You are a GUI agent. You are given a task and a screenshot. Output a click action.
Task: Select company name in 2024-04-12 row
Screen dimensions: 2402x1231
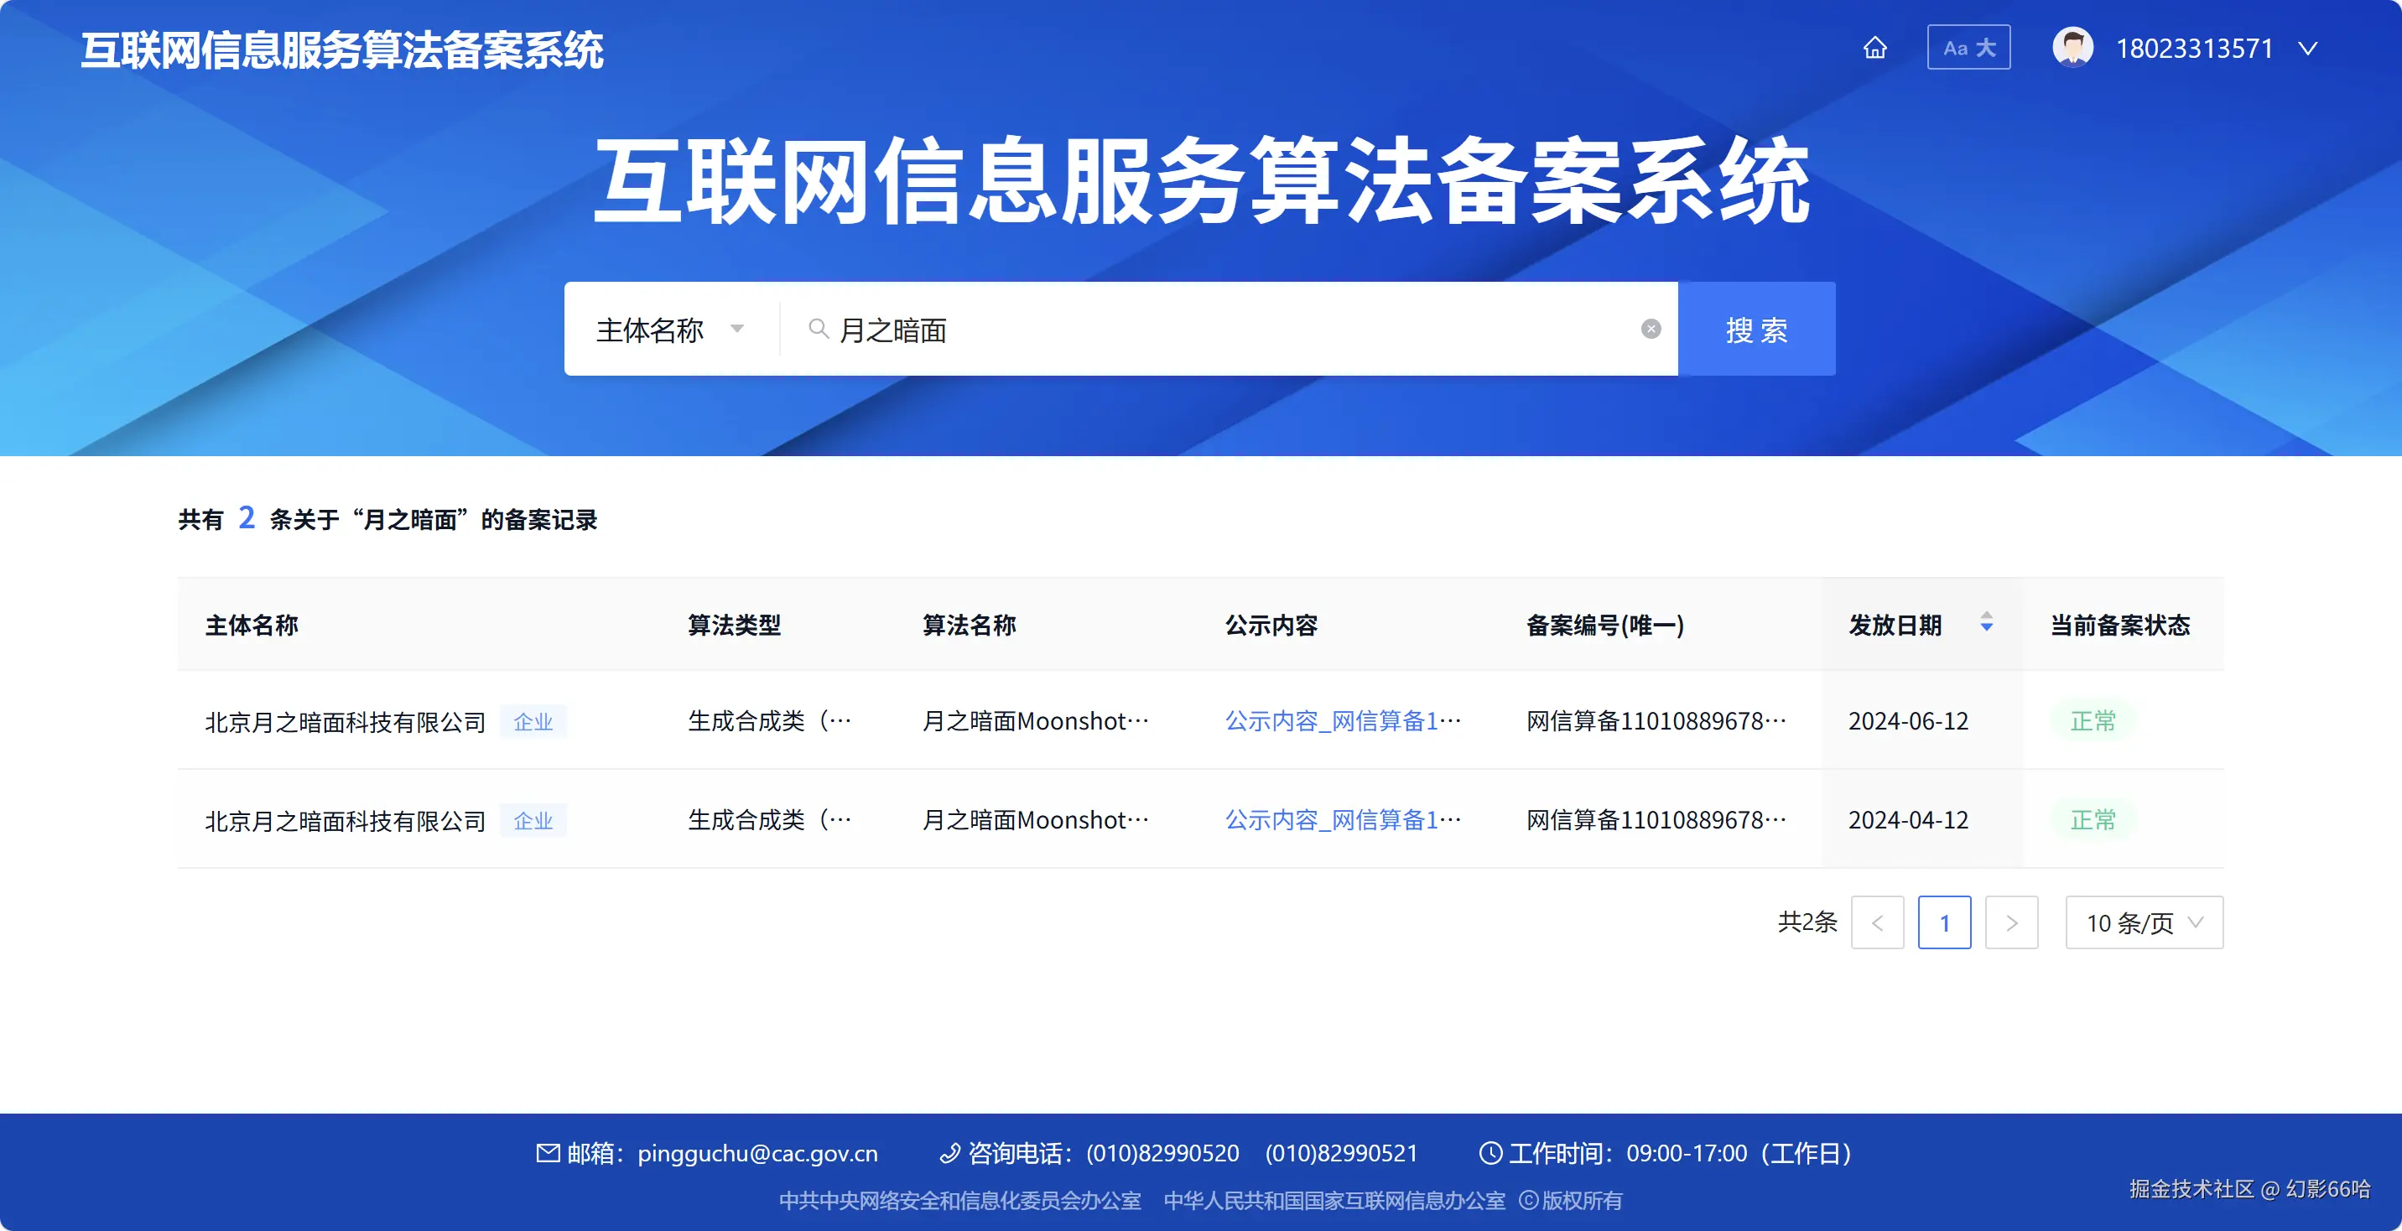pos(345,821)
